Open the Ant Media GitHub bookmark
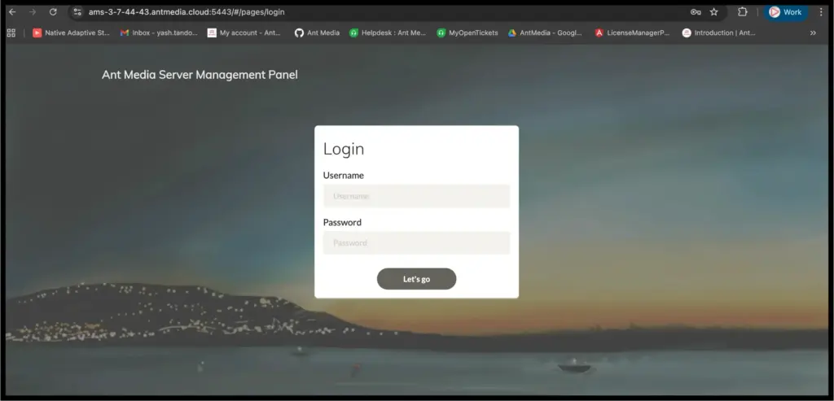Viewport: 834px width, 401px height. click(317, 33)
